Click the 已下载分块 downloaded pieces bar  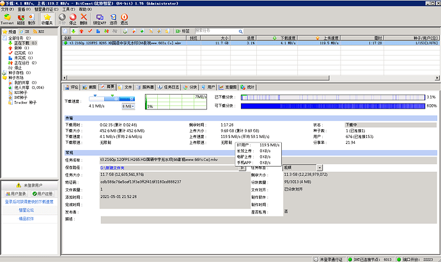click(333, 97)
